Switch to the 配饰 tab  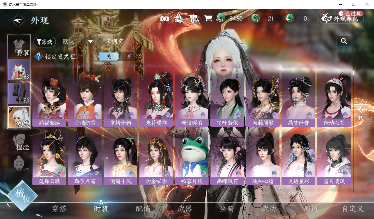click(143, 209)
